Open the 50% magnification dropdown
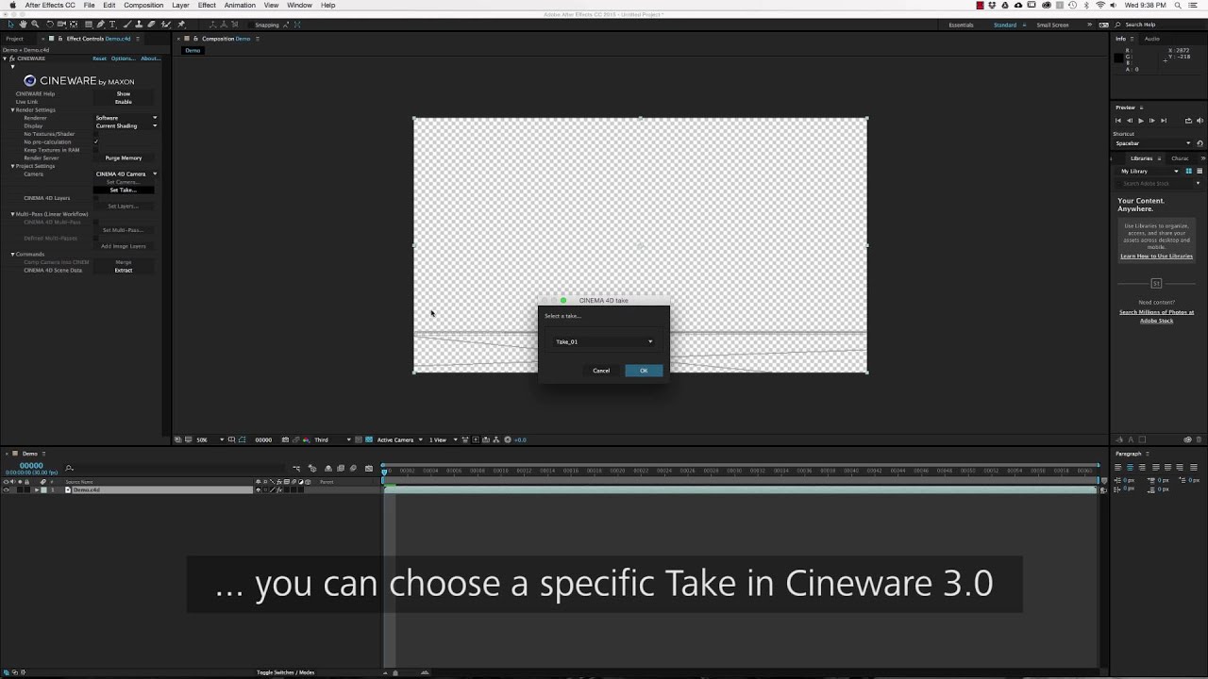This screenshot has width=1208, height=679. (x=210, y=439)
